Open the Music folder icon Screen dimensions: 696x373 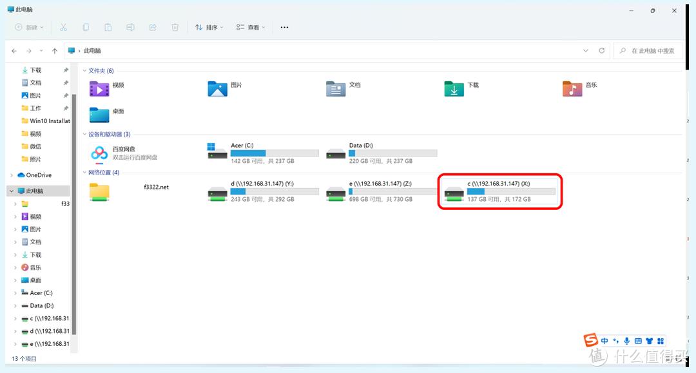(x=572, y=89)
